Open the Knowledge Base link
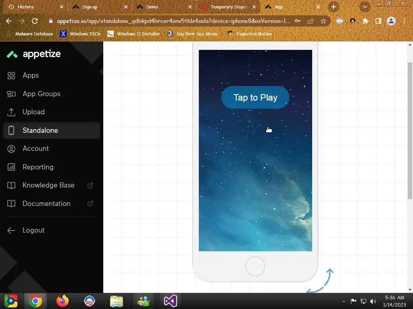Viewport: 413px width, 309px height. tap(52, 185)
